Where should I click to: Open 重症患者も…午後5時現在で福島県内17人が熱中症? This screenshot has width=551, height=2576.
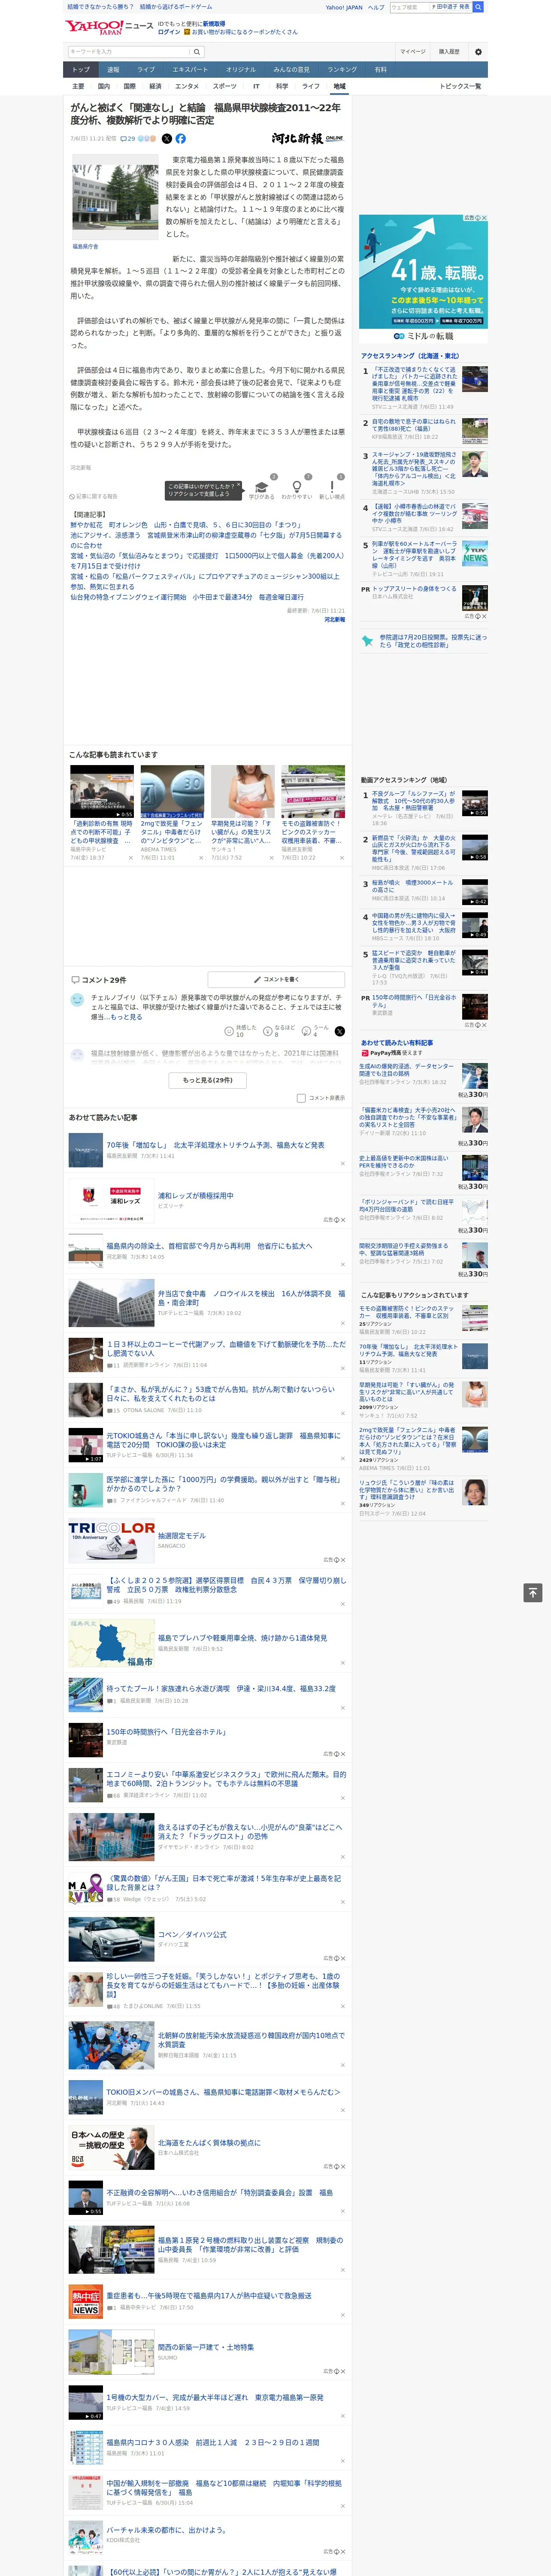tap(209, 2296)
